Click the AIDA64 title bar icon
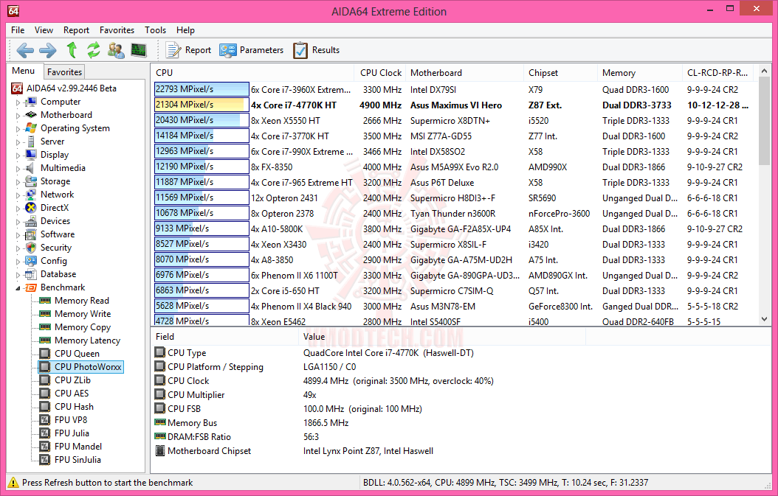 13,10
